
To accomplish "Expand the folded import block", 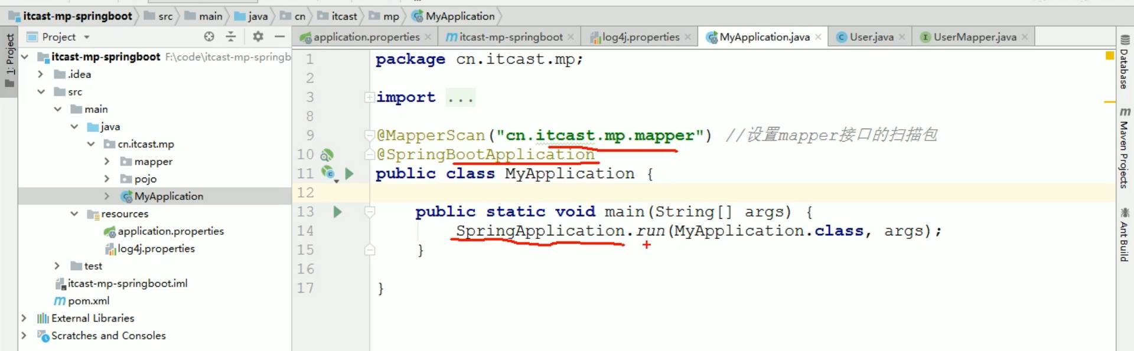I will pyautogui.click(x=369, y=97).
